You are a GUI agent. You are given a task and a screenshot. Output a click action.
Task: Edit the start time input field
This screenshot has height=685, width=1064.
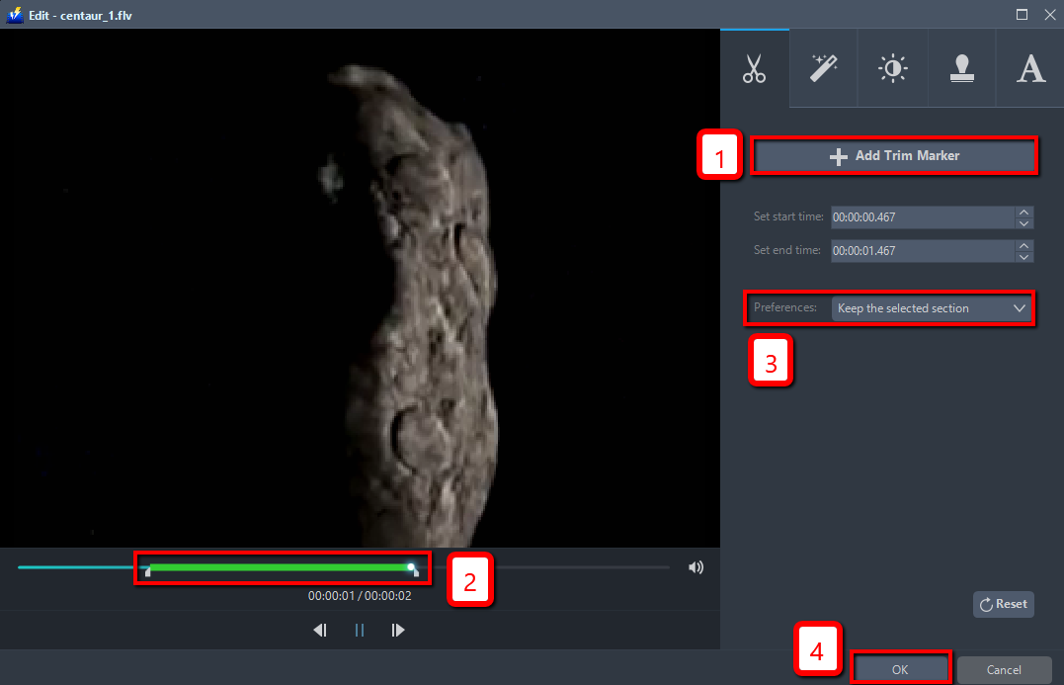tap(919, 216)
